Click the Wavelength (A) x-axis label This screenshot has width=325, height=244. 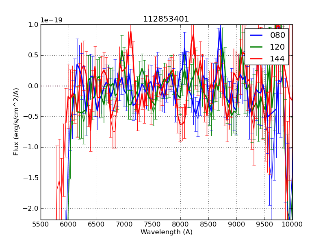167,232
